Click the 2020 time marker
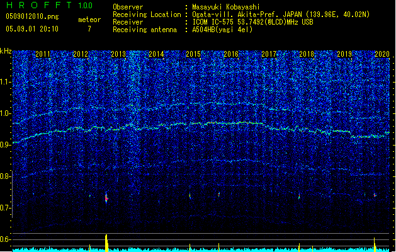The height and width of the screenshot is (252, 396). point(382,54)
